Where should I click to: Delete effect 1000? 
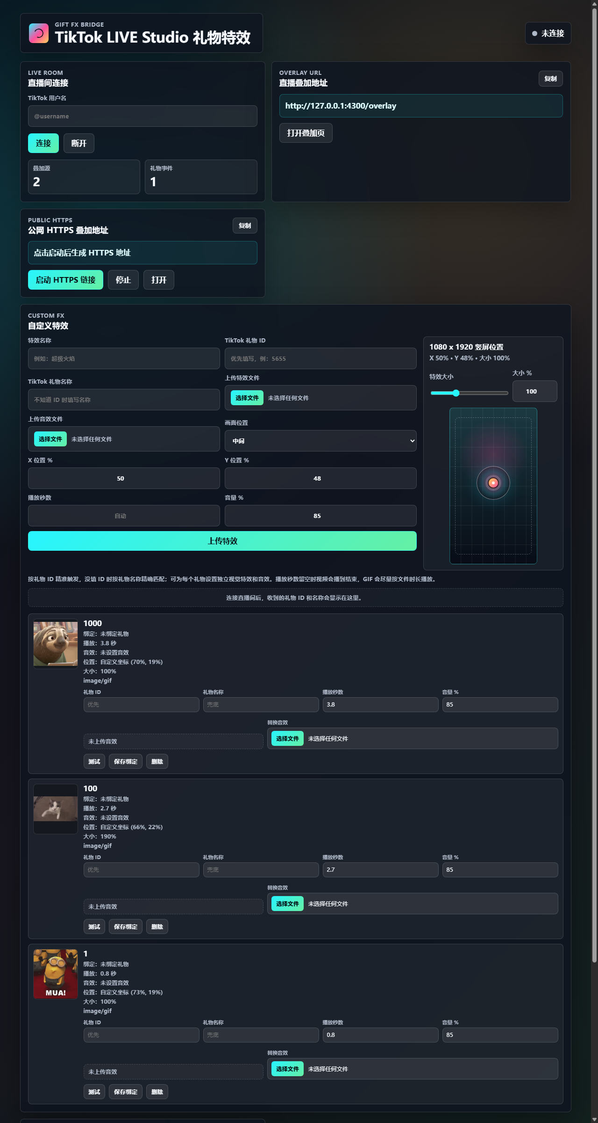point(157,762)
